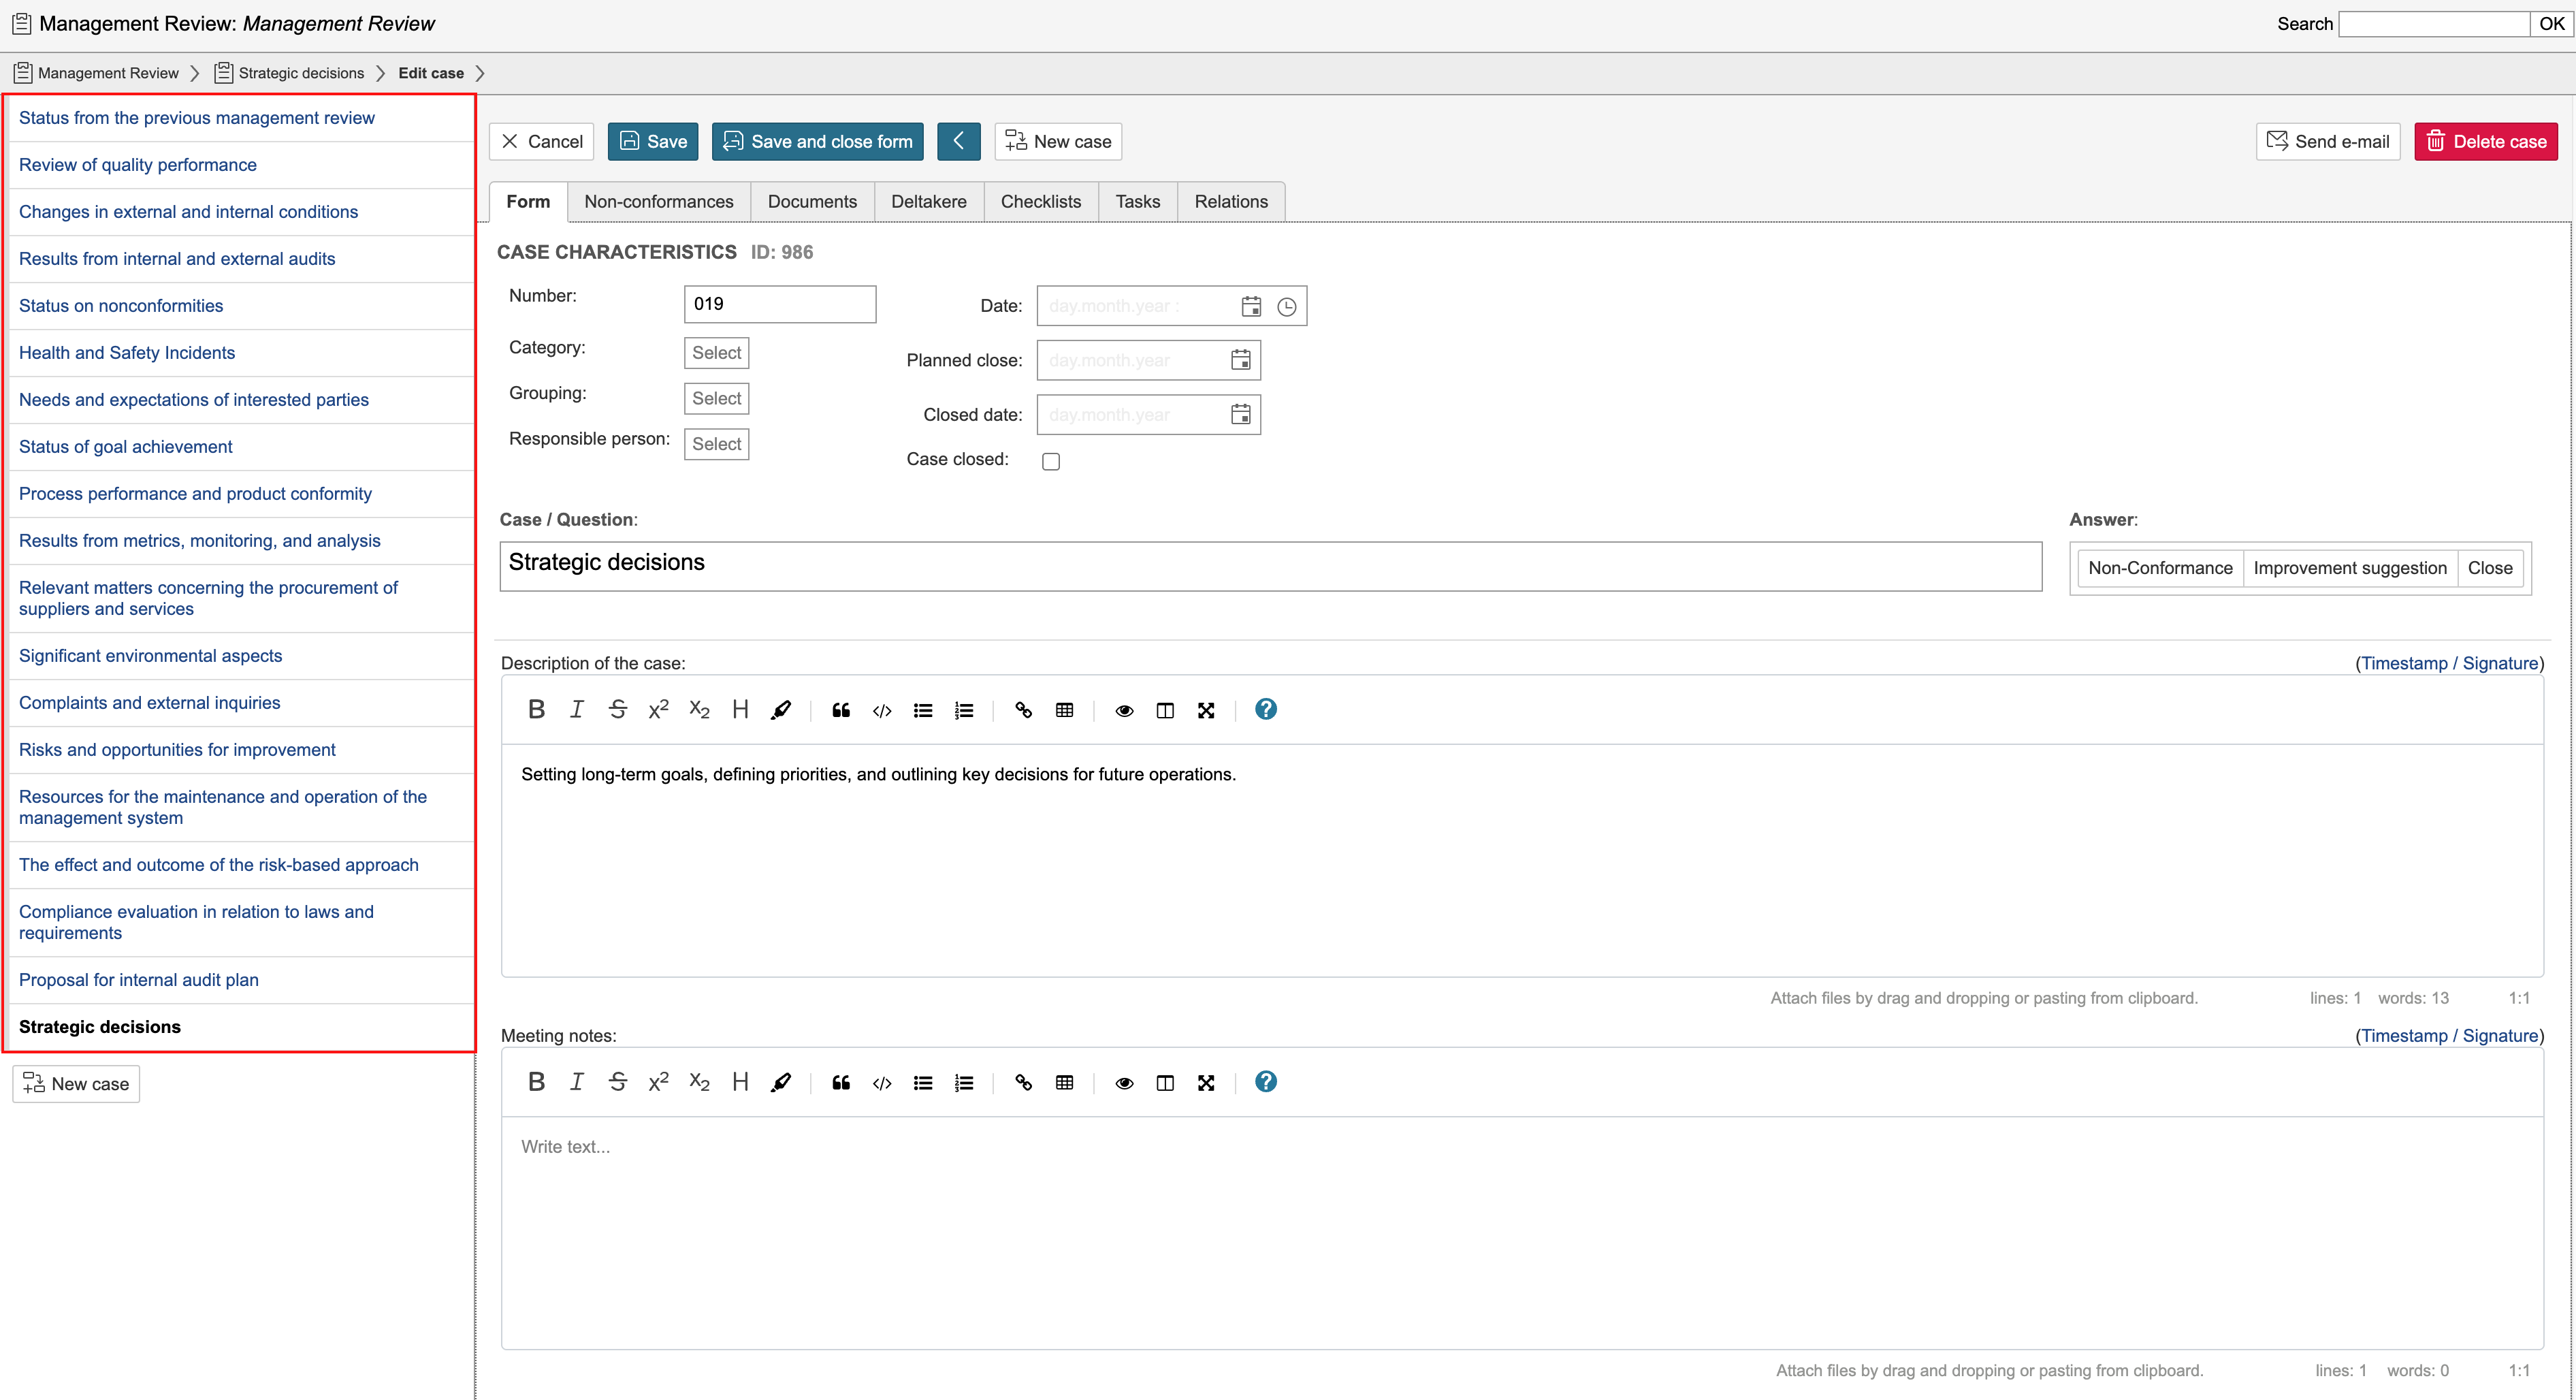Open Health and Safety Incidents case link
The image size is (2576, 1400).
[x=127, y=353]
